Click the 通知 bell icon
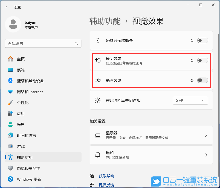This screenshot has width=220, height=188. click(97, 155)
